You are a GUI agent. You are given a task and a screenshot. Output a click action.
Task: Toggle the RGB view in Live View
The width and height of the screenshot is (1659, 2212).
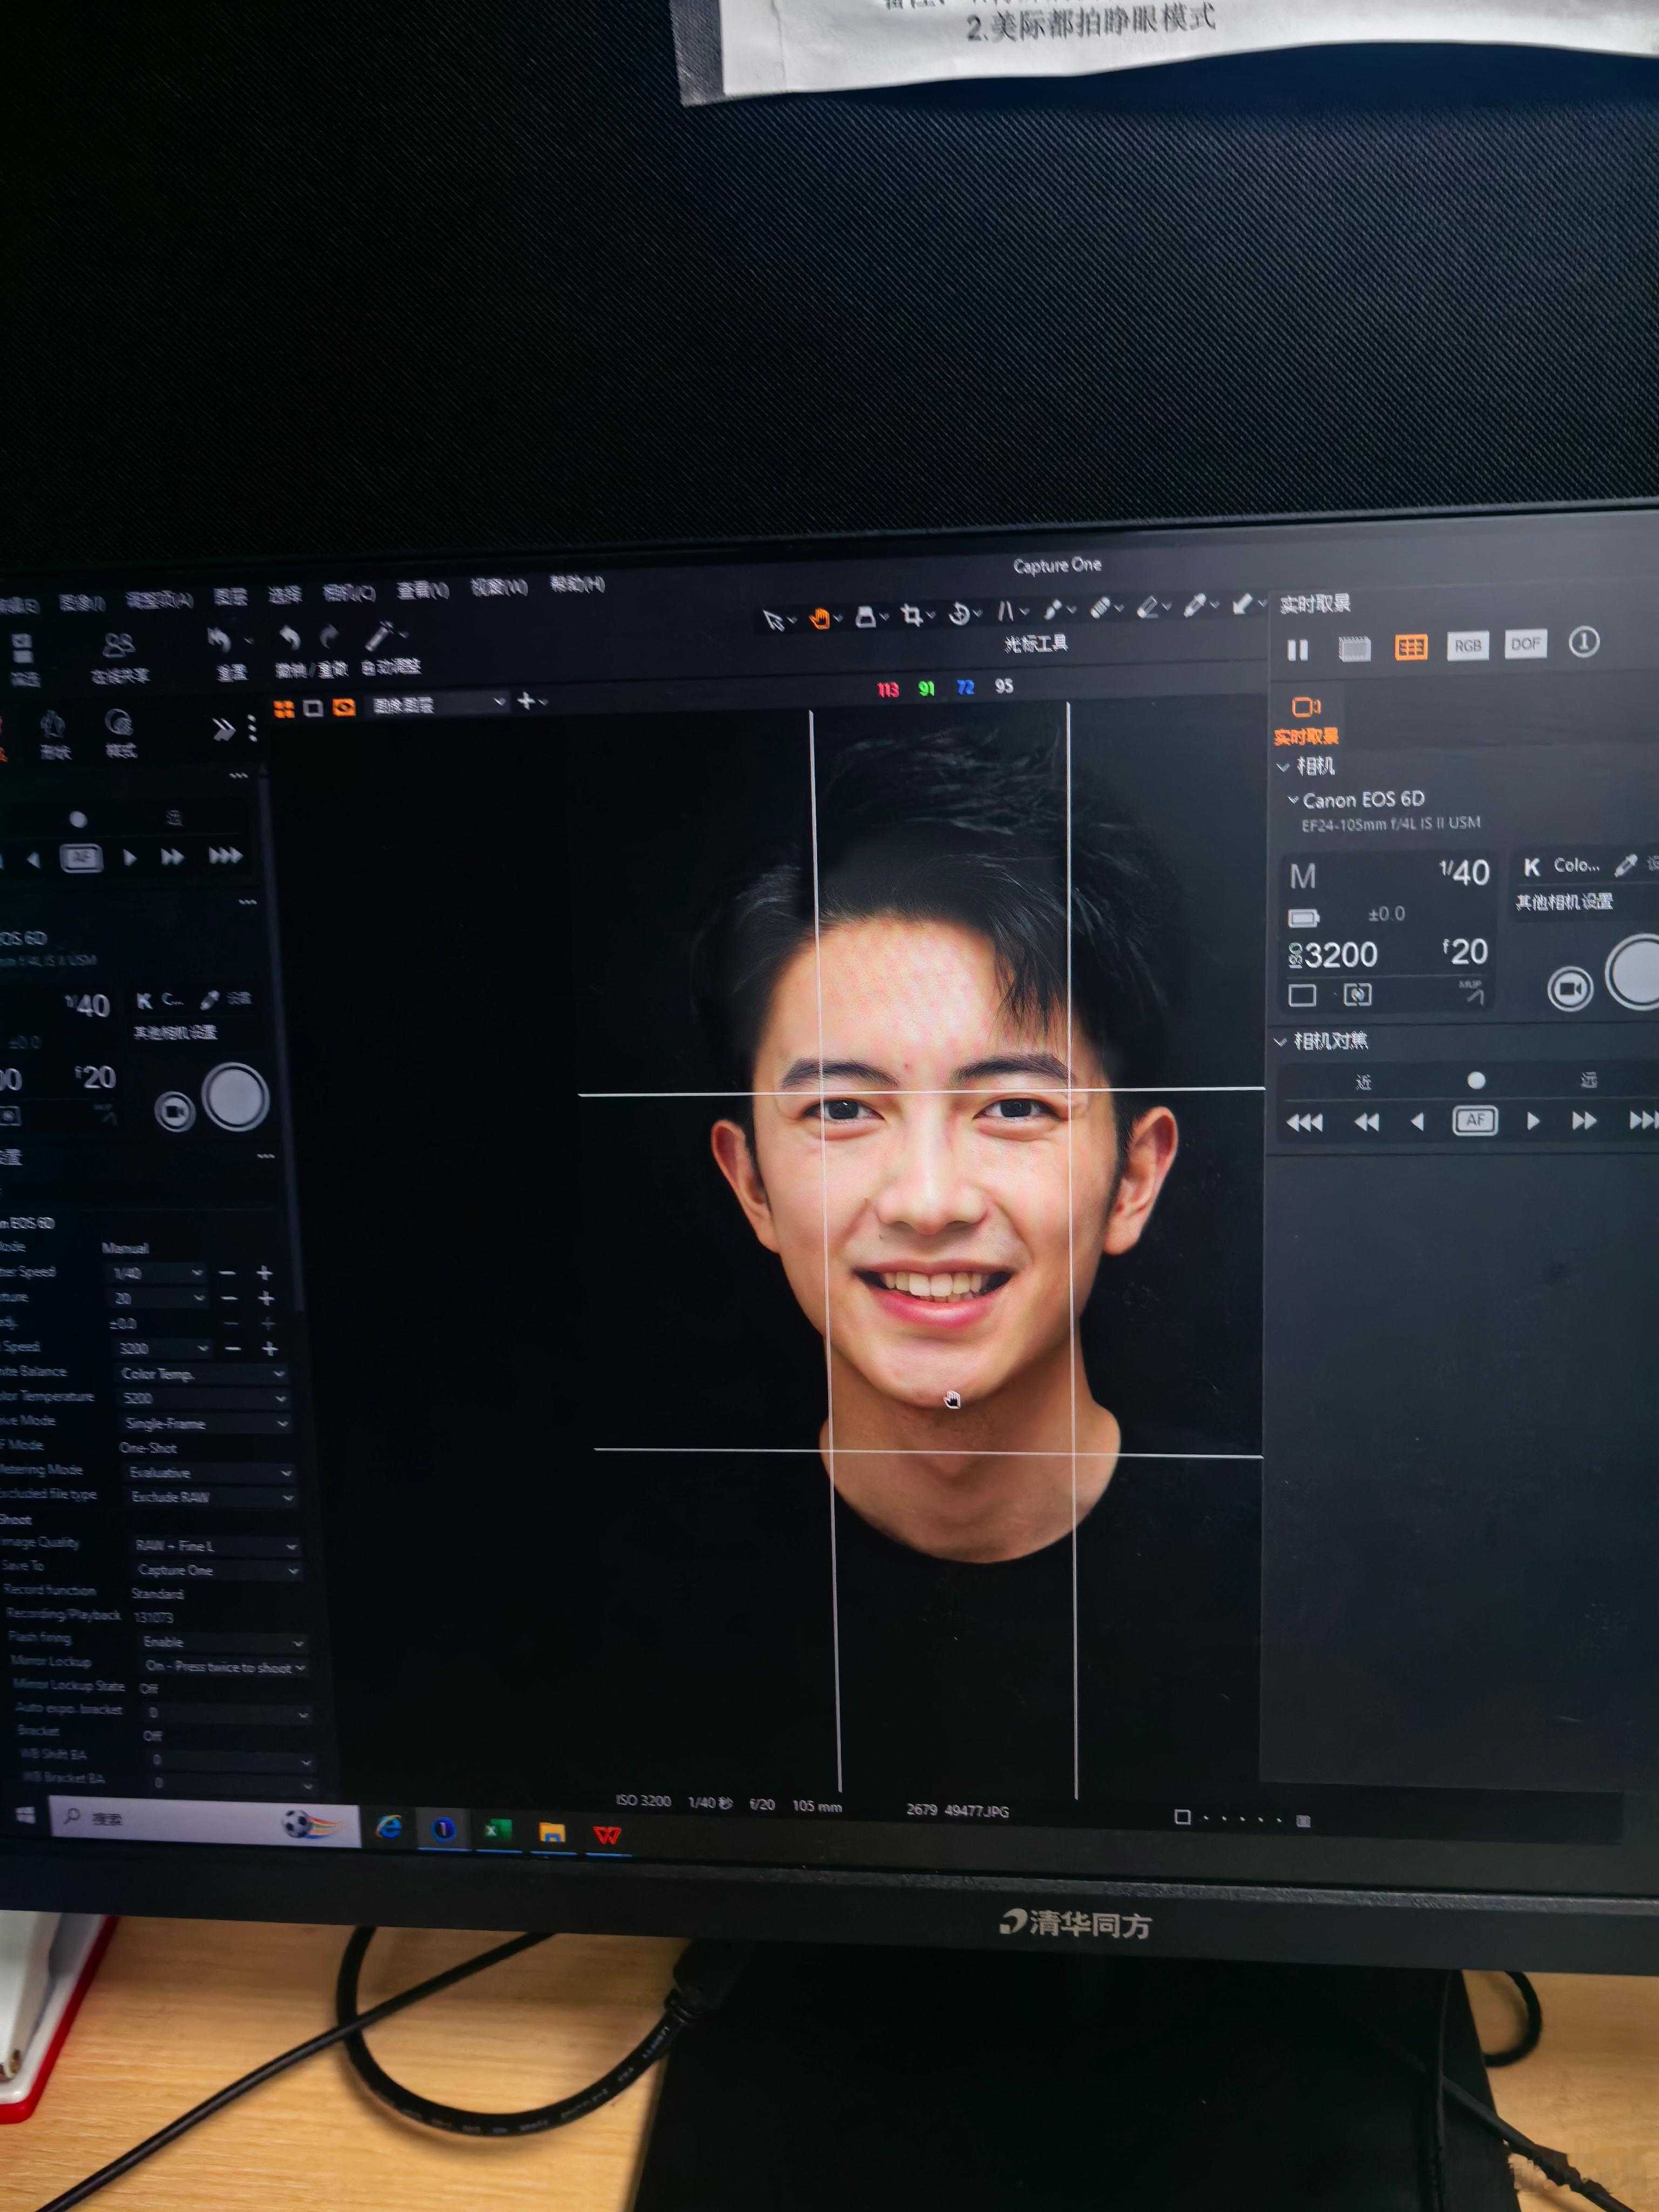[1468, 645]
